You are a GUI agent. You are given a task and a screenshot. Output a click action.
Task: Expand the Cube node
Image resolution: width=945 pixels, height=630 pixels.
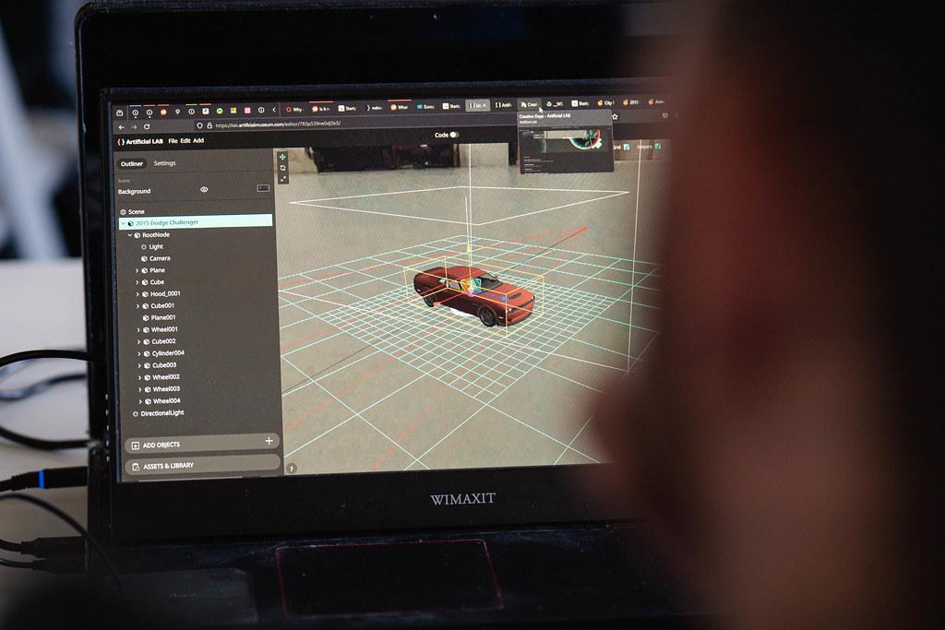pos(137,282)
